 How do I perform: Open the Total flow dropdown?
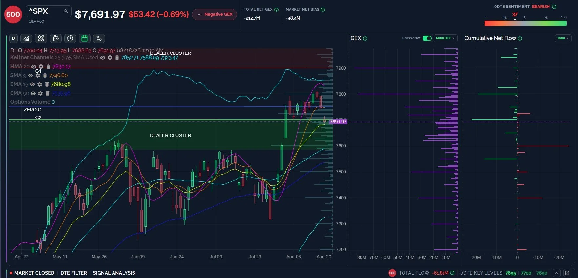(563, 38)
